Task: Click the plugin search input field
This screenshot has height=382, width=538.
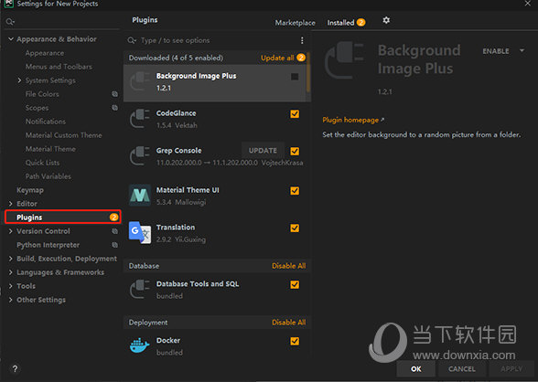Action: 218,40
